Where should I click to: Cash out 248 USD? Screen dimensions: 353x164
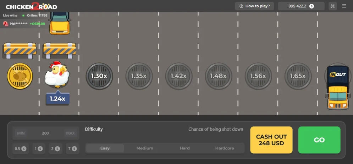point(271,140)
